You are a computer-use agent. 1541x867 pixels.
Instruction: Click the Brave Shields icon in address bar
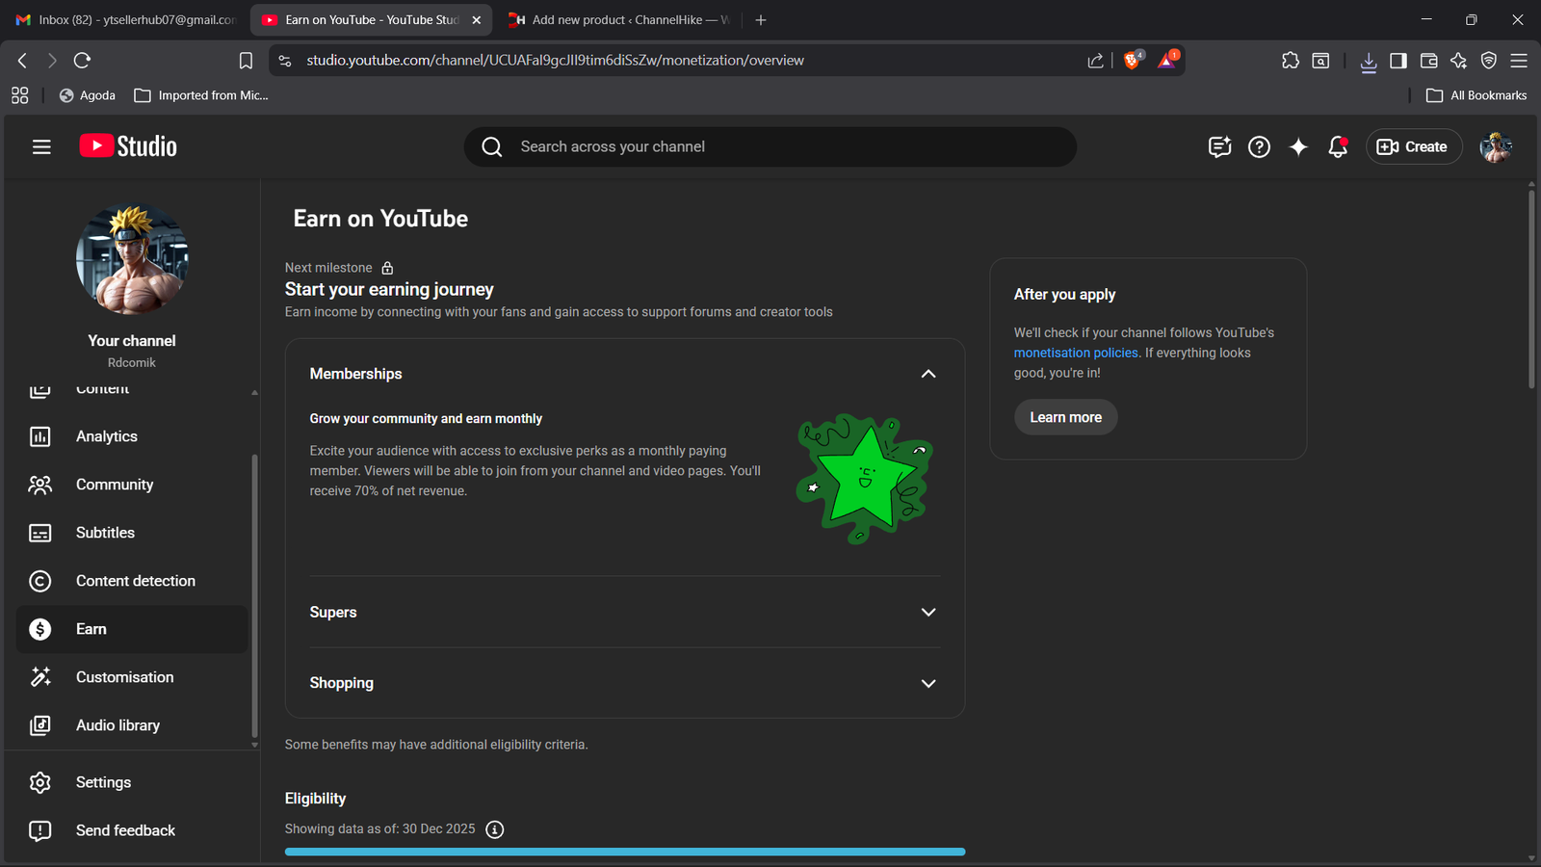pyautogui.click(x=1133, y=60)
